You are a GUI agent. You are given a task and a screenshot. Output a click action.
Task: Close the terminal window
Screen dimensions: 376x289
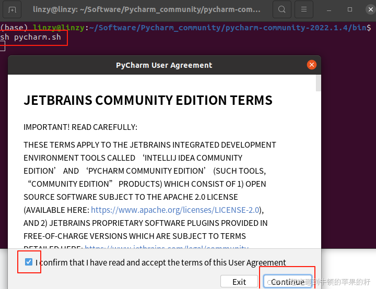pos(371,9)
